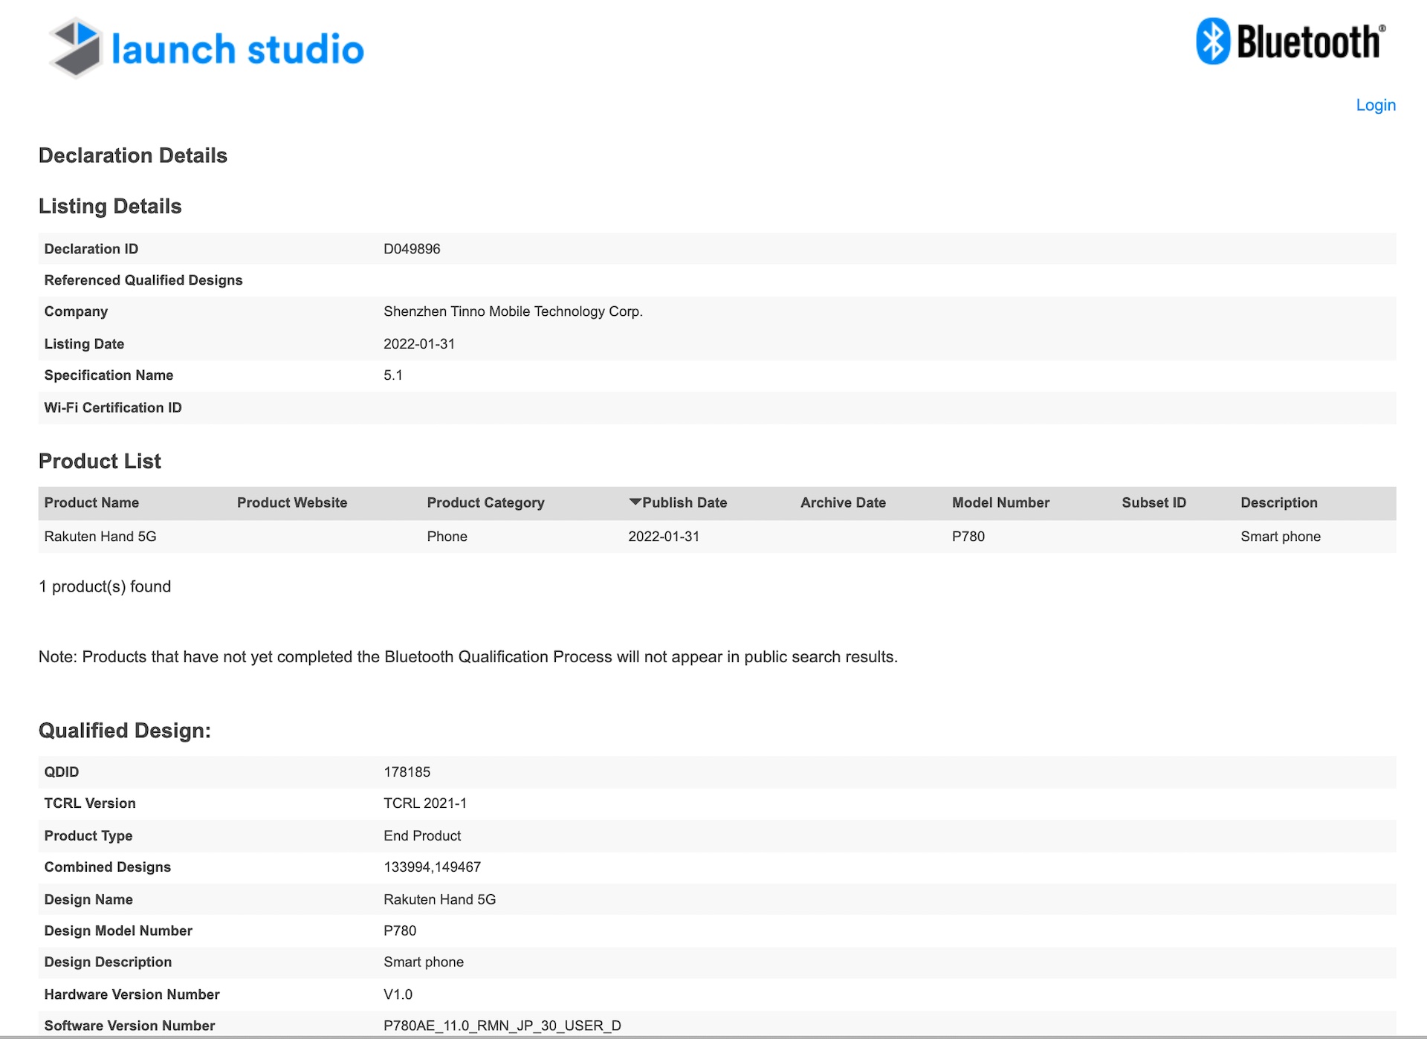
Task: Sort table by Archive Date header
Action: click(x=843, y=502)
